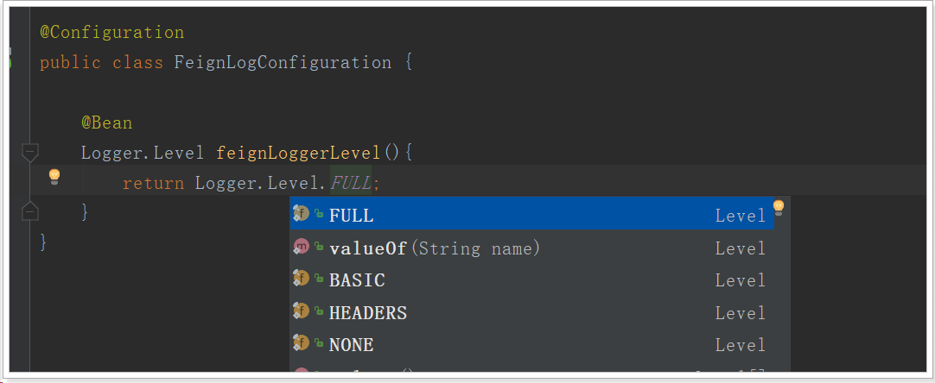Click the return keyword in the code
Screen dimensions: 935x383
coord(153,183)
